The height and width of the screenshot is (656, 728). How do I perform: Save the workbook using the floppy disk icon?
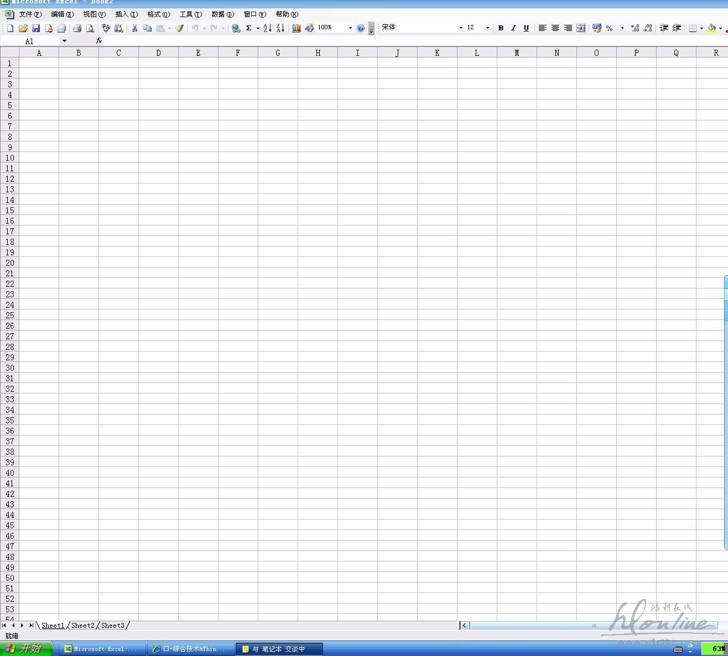point(36,28)
